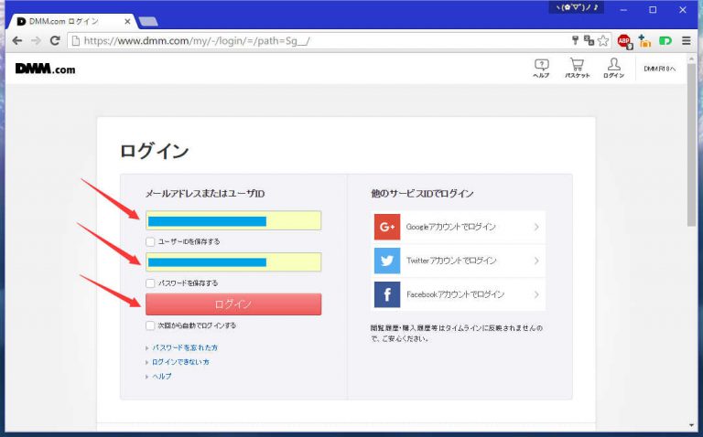The image size is (703, 437).
Task: Click the page icon in address bar
Action: coord(75,41)
